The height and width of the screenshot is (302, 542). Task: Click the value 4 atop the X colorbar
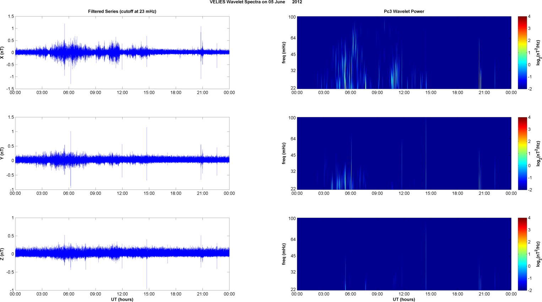pos(530,17)
